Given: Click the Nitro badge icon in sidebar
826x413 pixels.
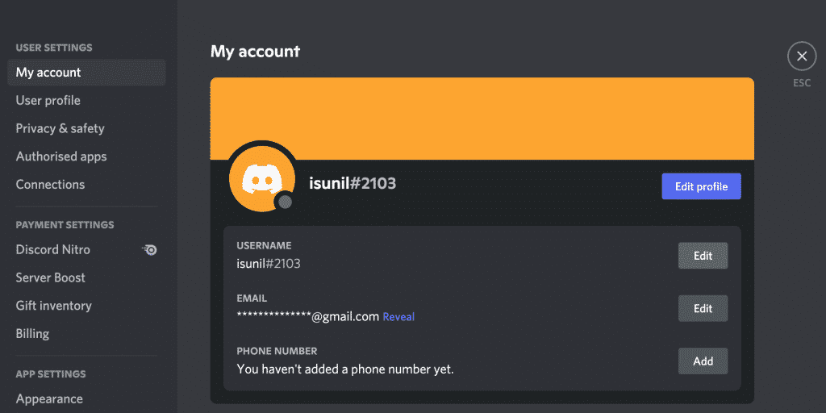Looking at the screenshot, I should click(149, 250).
